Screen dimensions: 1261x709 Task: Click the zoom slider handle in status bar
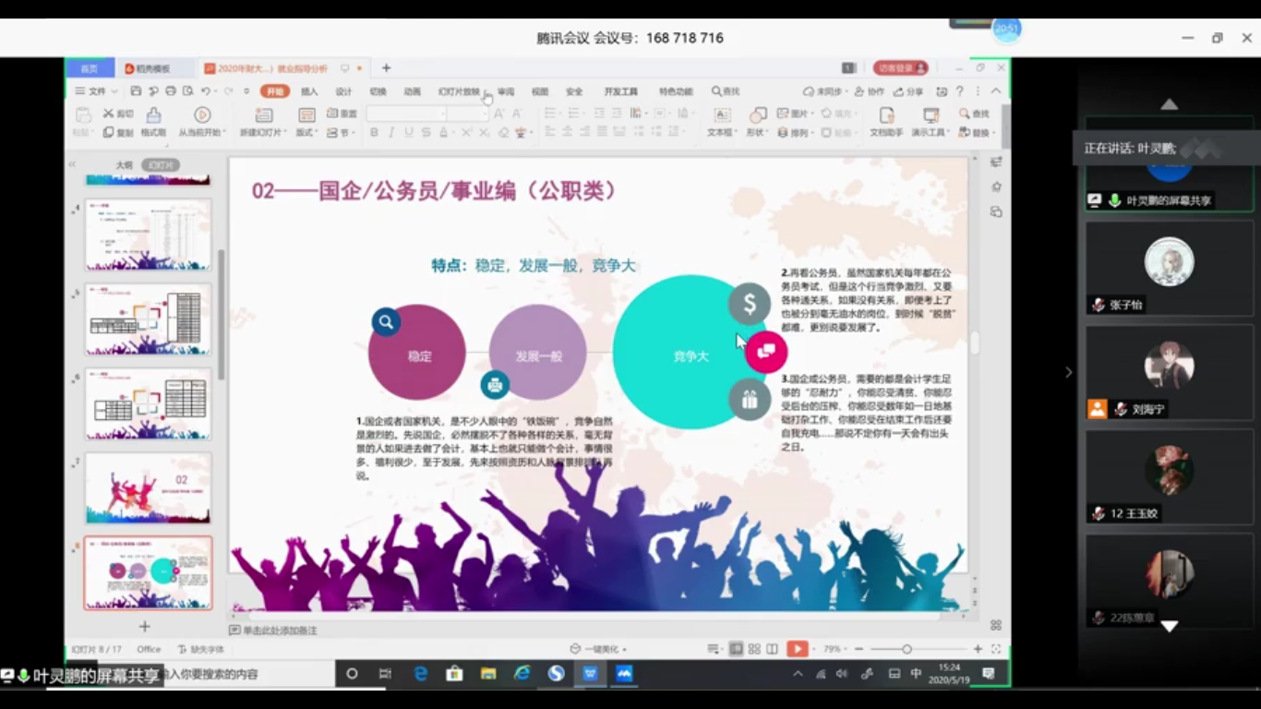tap(907, 649)
